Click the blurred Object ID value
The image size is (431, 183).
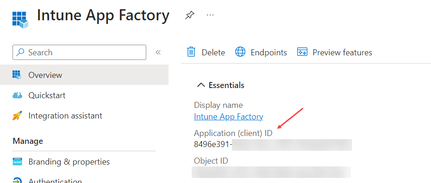tap(271, 172)
